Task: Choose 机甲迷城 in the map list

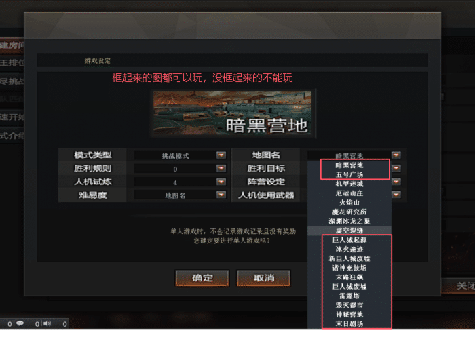Action: point(349,184)
